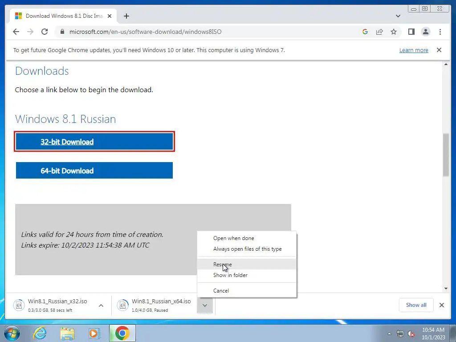The height and width of the screenshot is (342, 456).
Task: Click the padlock site info icon
Action: pyautogui.click(x=62, y=32)
